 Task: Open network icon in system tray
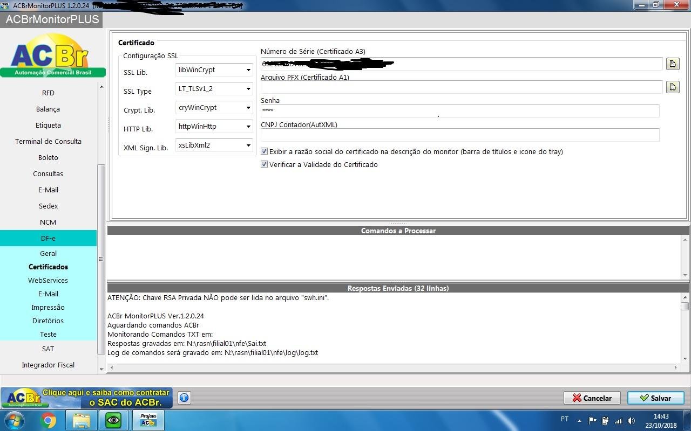(618, 420)
